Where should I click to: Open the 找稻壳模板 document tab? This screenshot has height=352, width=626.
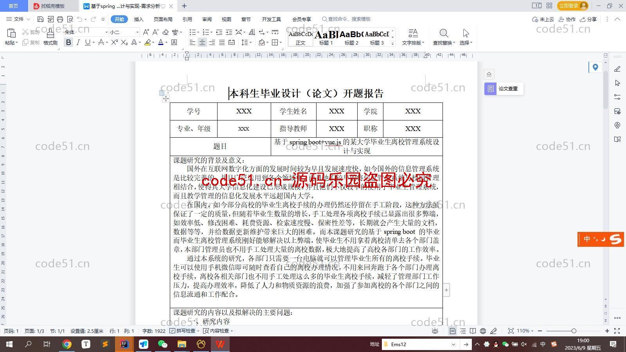coord(53,6)
